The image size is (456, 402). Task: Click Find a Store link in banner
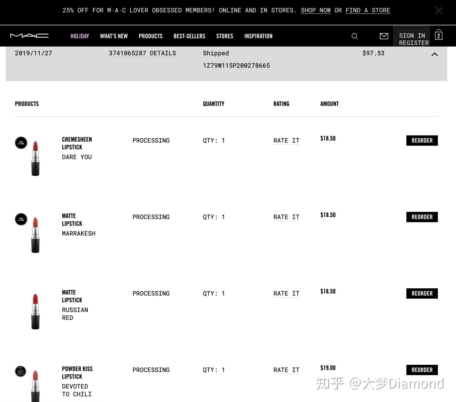pyautogui.click(x=368, y=10)
